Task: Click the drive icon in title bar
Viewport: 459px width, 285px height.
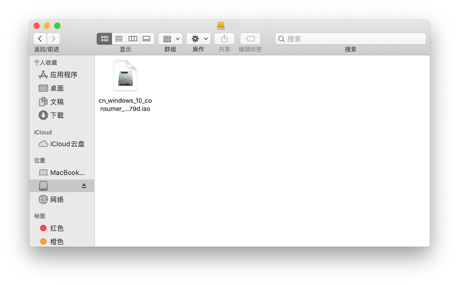Action: (221, 26)
